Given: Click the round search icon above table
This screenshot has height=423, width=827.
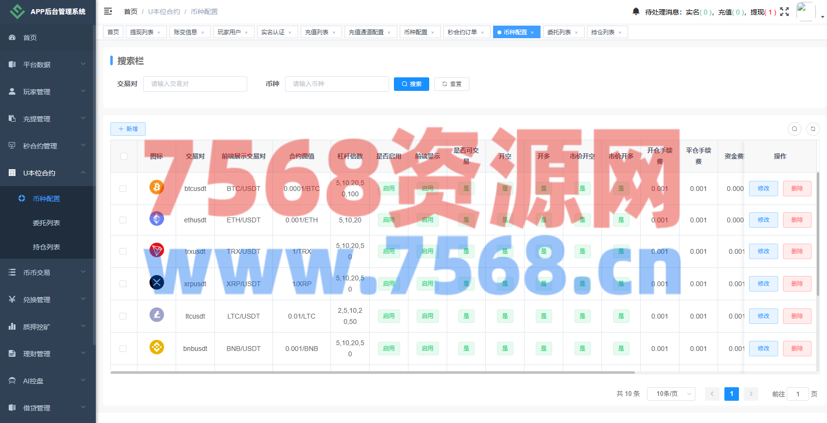Looking at the screenshot, I should coord(794,129).
